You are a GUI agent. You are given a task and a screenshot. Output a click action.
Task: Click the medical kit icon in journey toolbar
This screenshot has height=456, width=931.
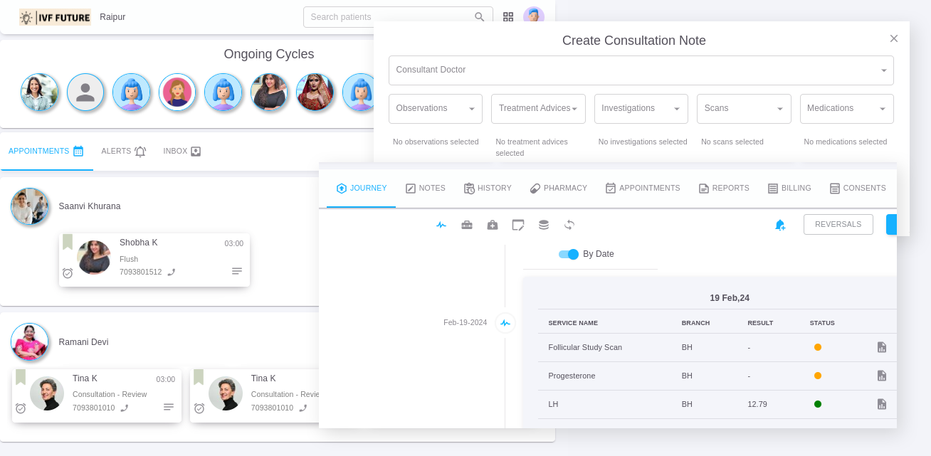[493, 225]
